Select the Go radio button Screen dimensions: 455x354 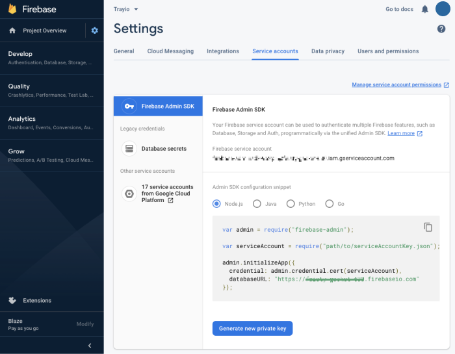tap(330, 204)
